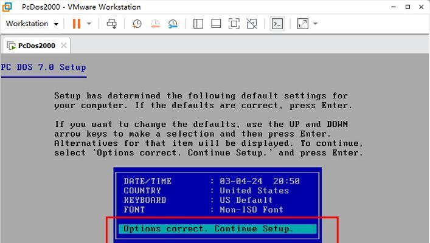430x243 pixels.
Task: Pause the virtual machine with the orange pause button
Action: 77,24
